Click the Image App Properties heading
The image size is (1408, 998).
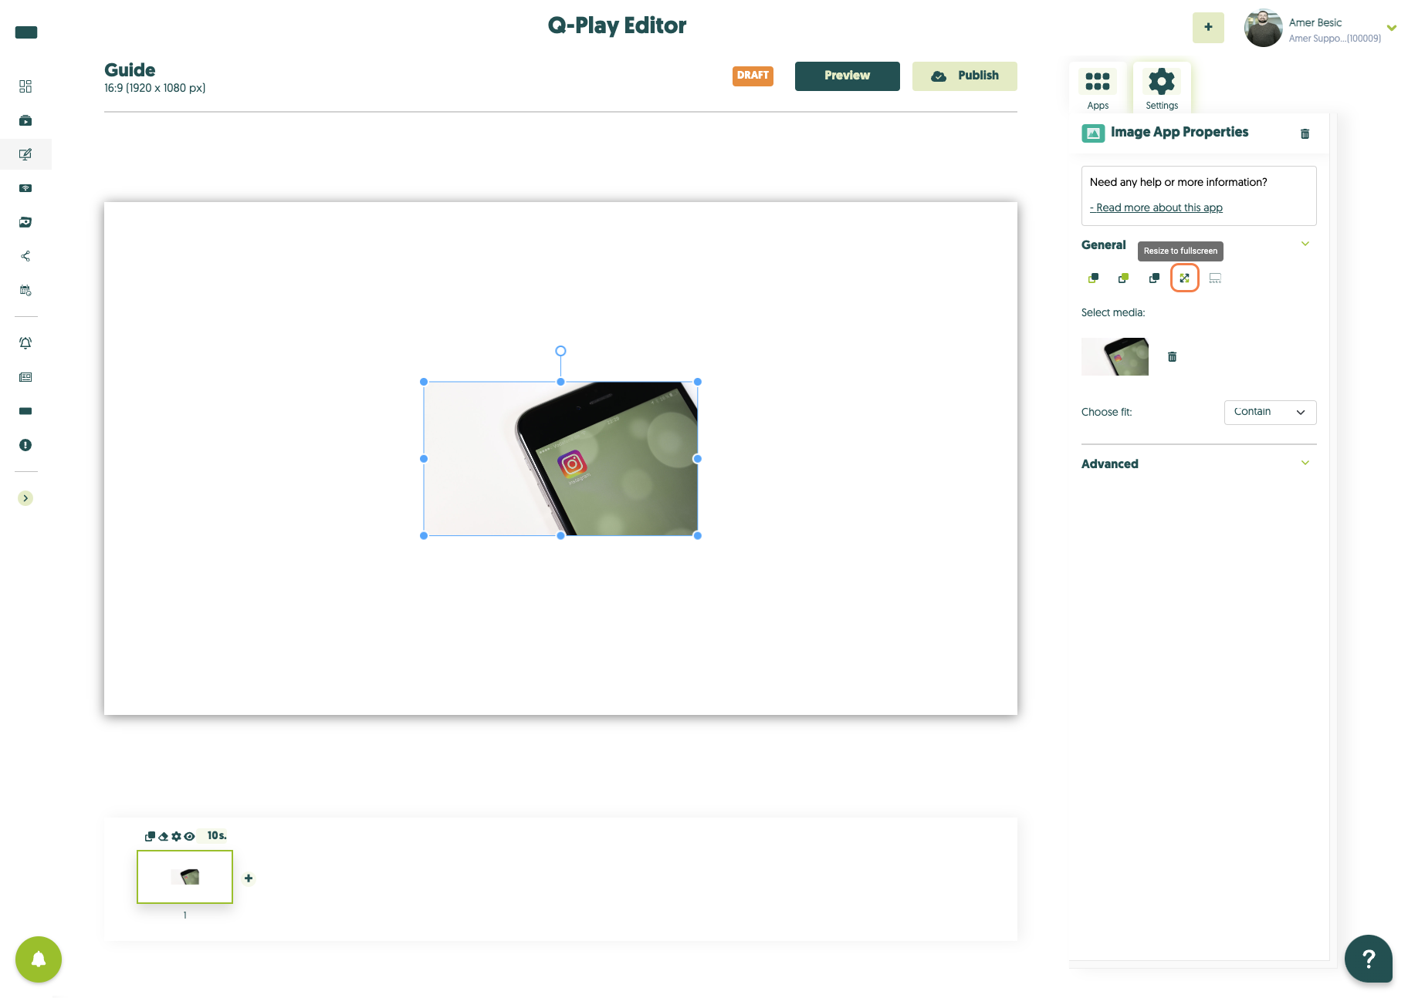(x=1179, y=133)
